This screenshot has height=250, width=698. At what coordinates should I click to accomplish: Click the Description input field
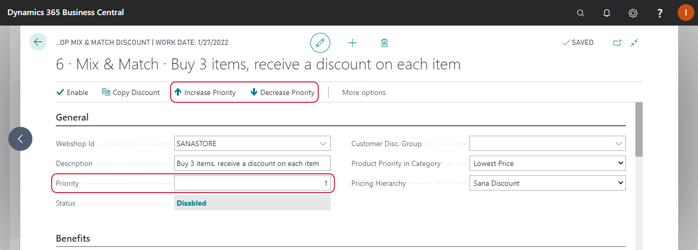pyautogui.click(x=252, y=163)
